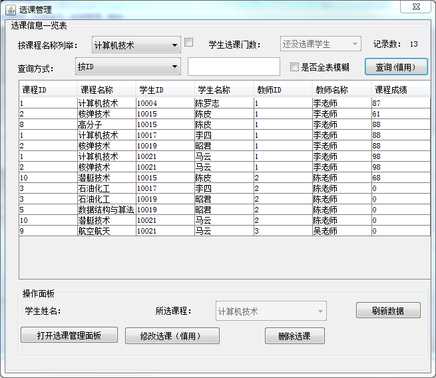Select 石油化工 in the 李四 row
Screen dimensions: 436x378
tap(107, 188)
